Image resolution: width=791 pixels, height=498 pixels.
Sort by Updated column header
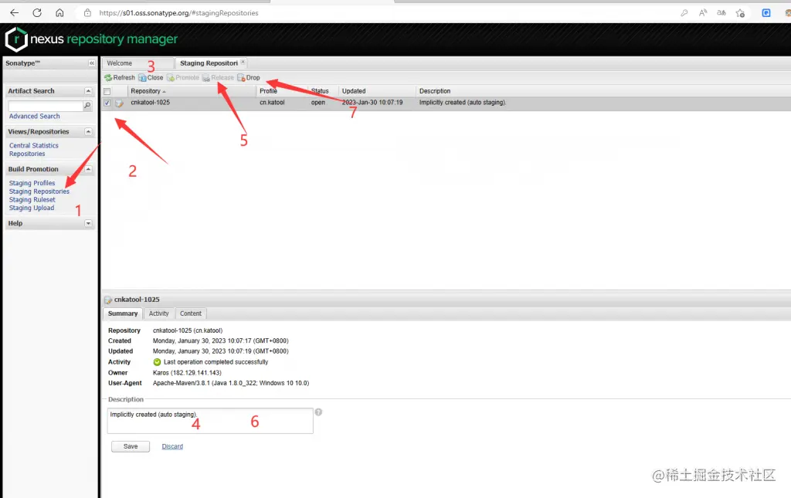coord(377,91)
